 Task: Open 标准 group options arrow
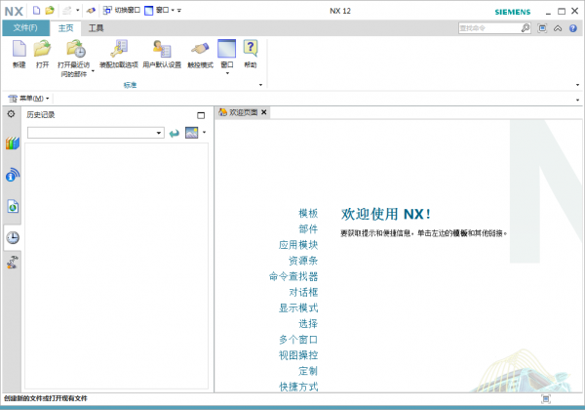(260, 85)
